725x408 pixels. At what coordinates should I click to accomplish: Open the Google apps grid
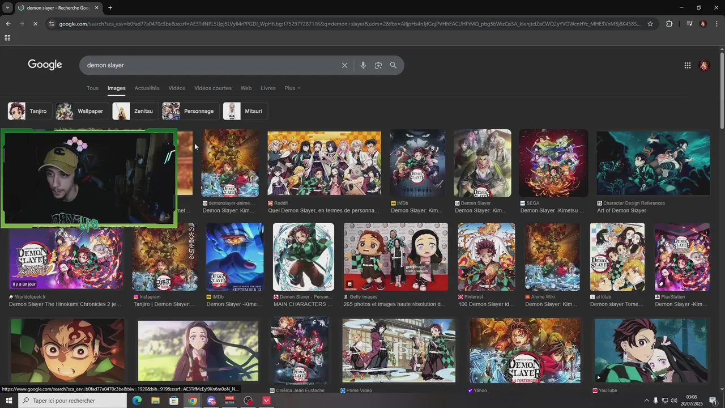(x=687, y=65)
